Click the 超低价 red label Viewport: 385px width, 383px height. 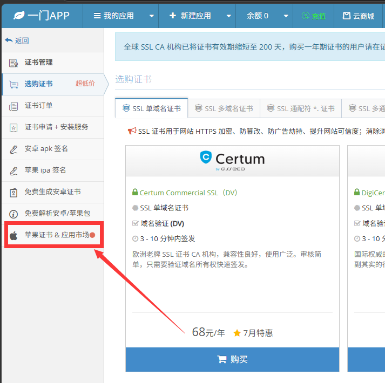(85, 84)
